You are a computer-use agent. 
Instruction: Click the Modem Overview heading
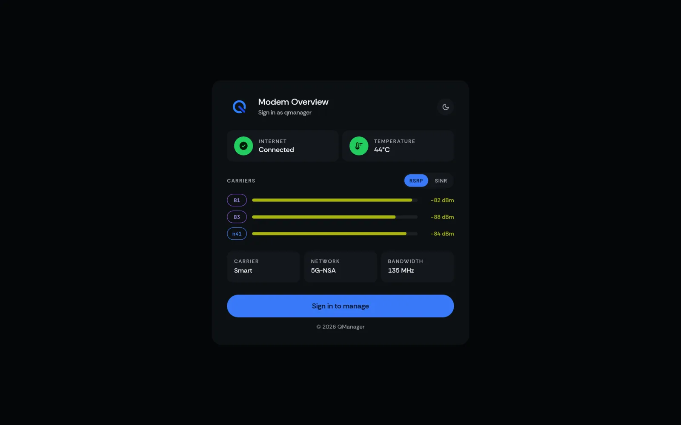293,102
